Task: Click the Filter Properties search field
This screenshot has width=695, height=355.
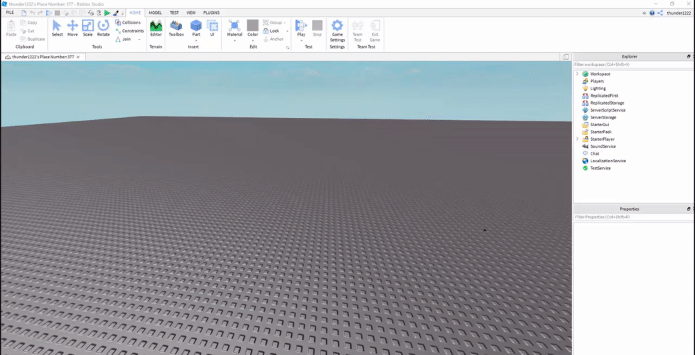Action: [633, 217]
